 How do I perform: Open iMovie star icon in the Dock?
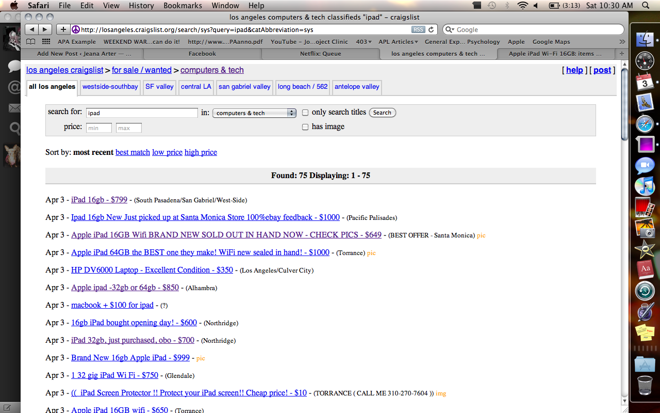click(645, 249)
